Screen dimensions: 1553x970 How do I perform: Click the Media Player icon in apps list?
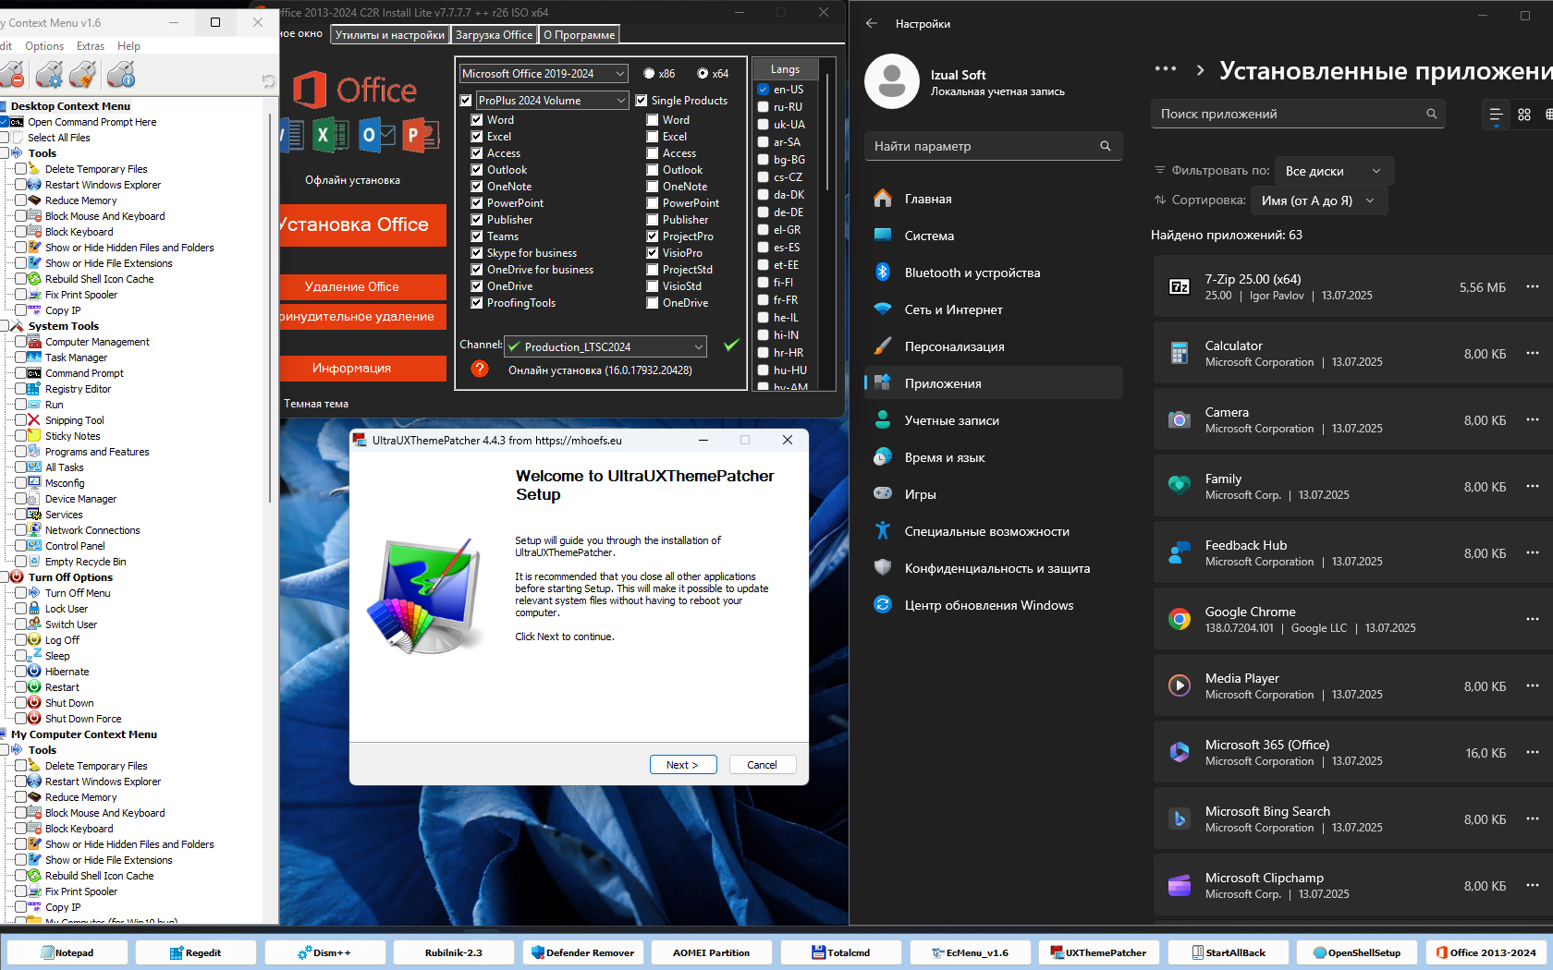pos(1180,685)
